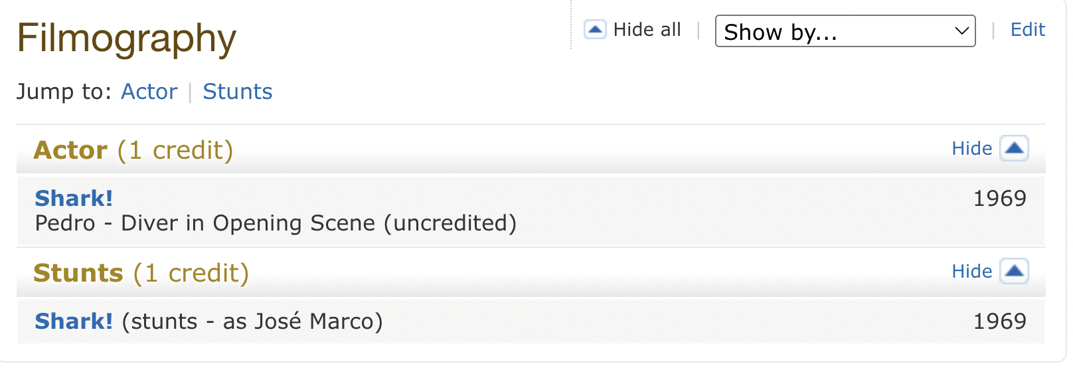The width and height of the screenshot is (1073, 368).
Task: Click the Actor section's blue arrow icon
Action: tap(1014, 148)
